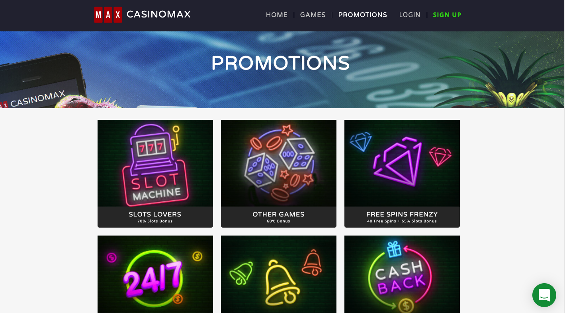Open the neon Cash Back promotion
The image size is (565, 313).
click(402, 274)
